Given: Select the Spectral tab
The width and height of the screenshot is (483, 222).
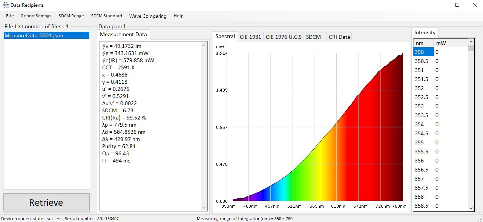Looking at the screenshot, I should pos(225,37).
